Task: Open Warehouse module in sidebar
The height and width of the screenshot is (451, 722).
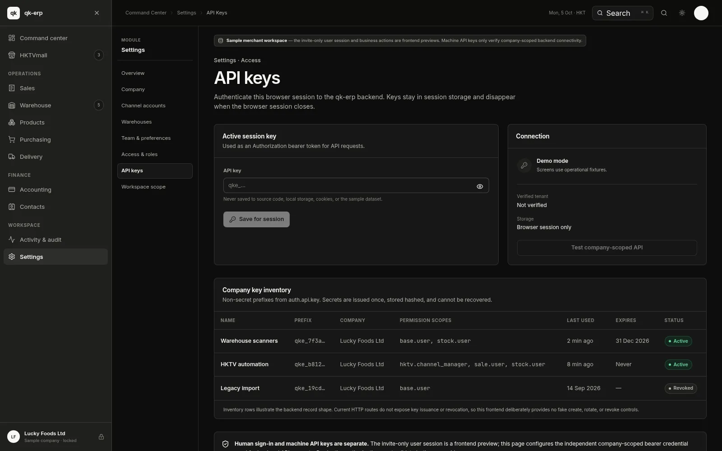Action: pos(56,105)
